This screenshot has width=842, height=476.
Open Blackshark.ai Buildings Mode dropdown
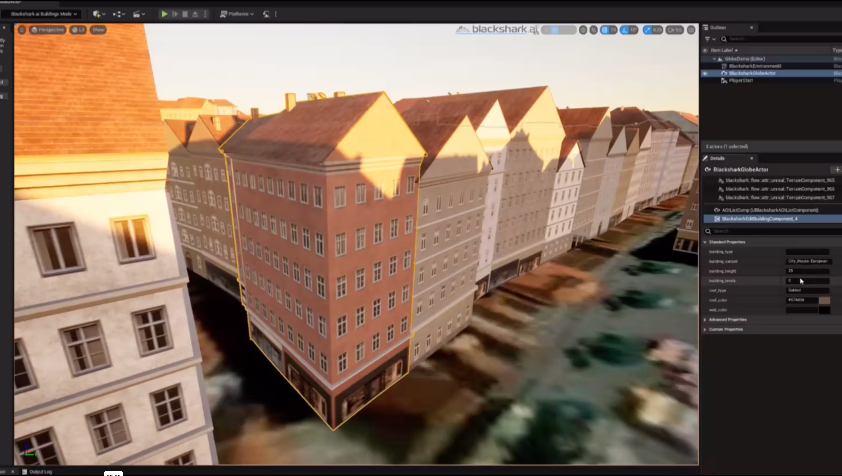pos(44,14)
